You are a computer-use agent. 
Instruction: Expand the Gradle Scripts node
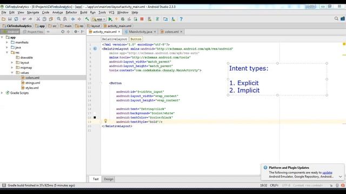[2, 93]
